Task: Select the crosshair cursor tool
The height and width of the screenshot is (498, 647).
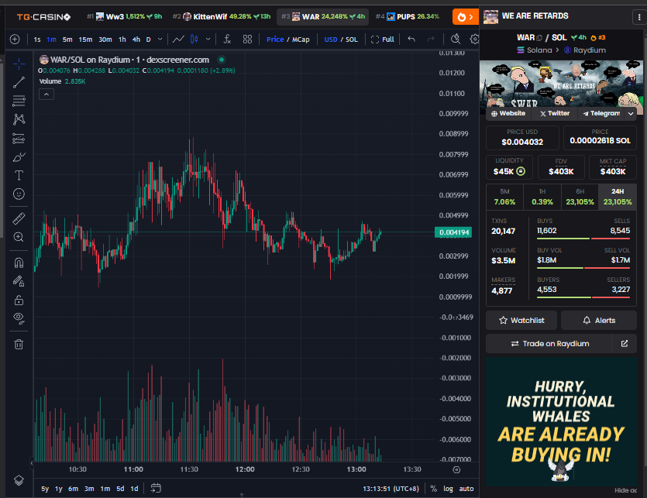Action: tap(19, 64)
